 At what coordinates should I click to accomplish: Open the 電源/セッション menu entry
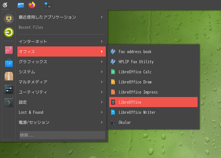(62, 122)
